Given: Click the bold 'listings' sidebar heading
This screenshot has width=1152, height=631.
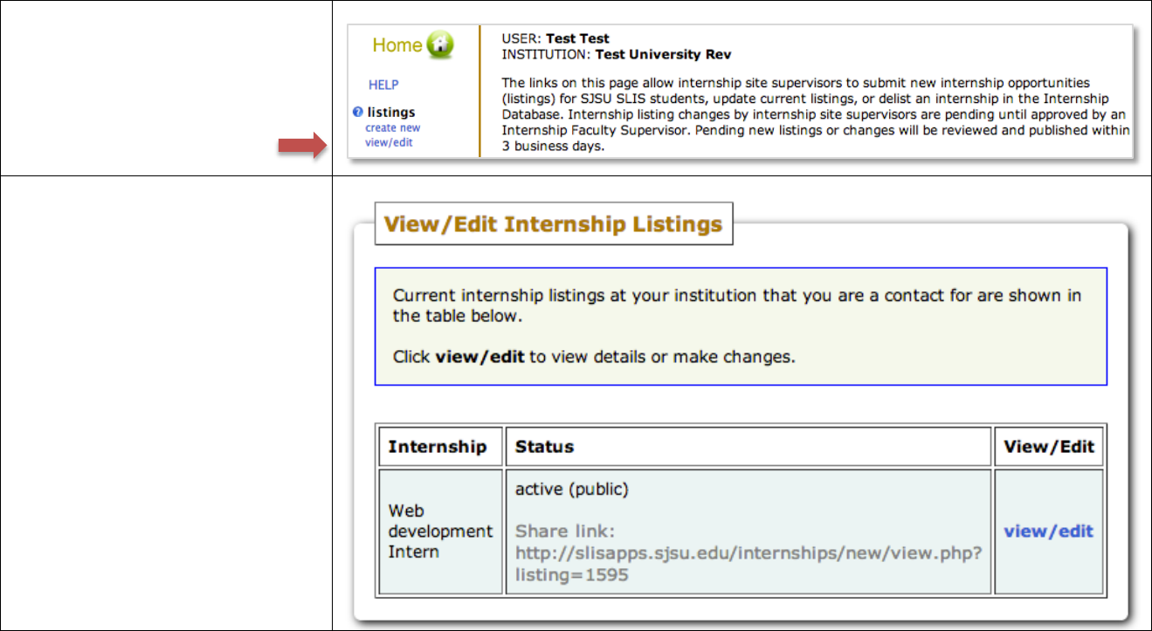Looking at the screenshot, I should pyautogui.click(x=391, y=113).
